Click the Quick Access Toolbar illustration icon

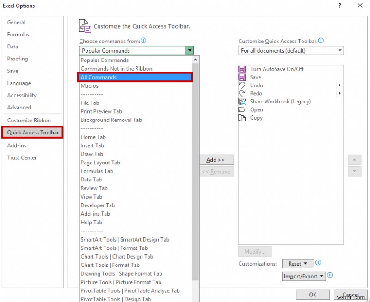[84, 26]
